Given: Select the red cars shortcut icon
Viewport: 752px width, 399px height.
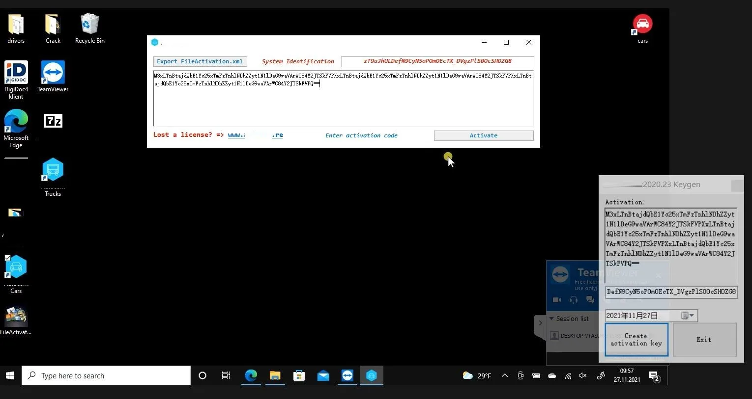Looking at the screenshot, I should click(642, 29).
